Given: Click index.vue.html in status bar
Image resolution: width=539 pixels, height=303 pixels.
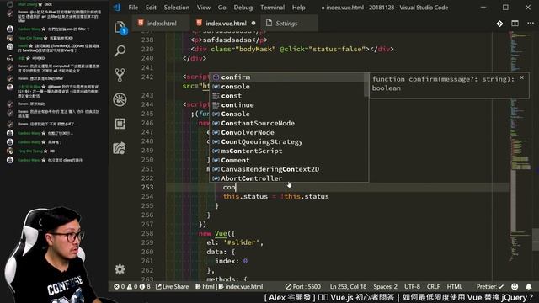Looking at the screenshot, I should point(241,286).
